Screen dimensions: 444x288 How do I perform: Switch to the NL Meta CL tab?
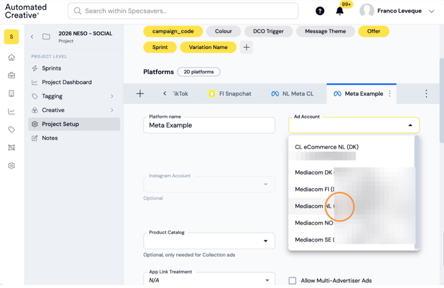tap(292, 93)
